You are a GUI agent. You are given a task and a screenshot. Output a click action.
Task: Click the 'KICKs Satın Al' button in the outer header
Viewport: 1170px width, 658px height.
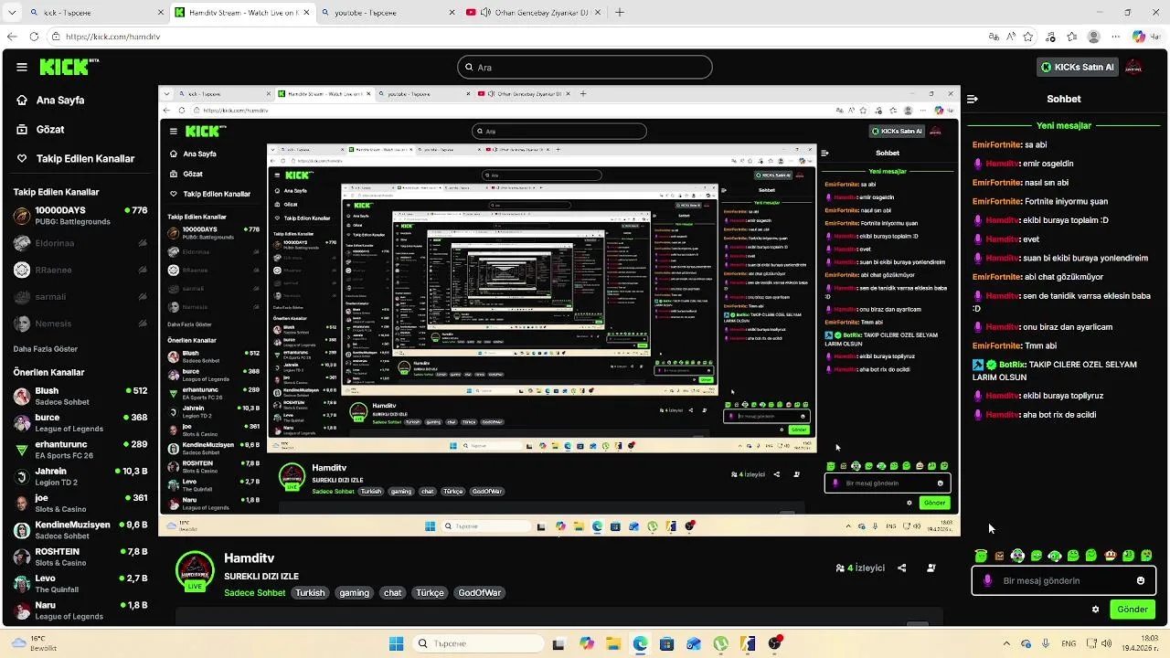1078,67
